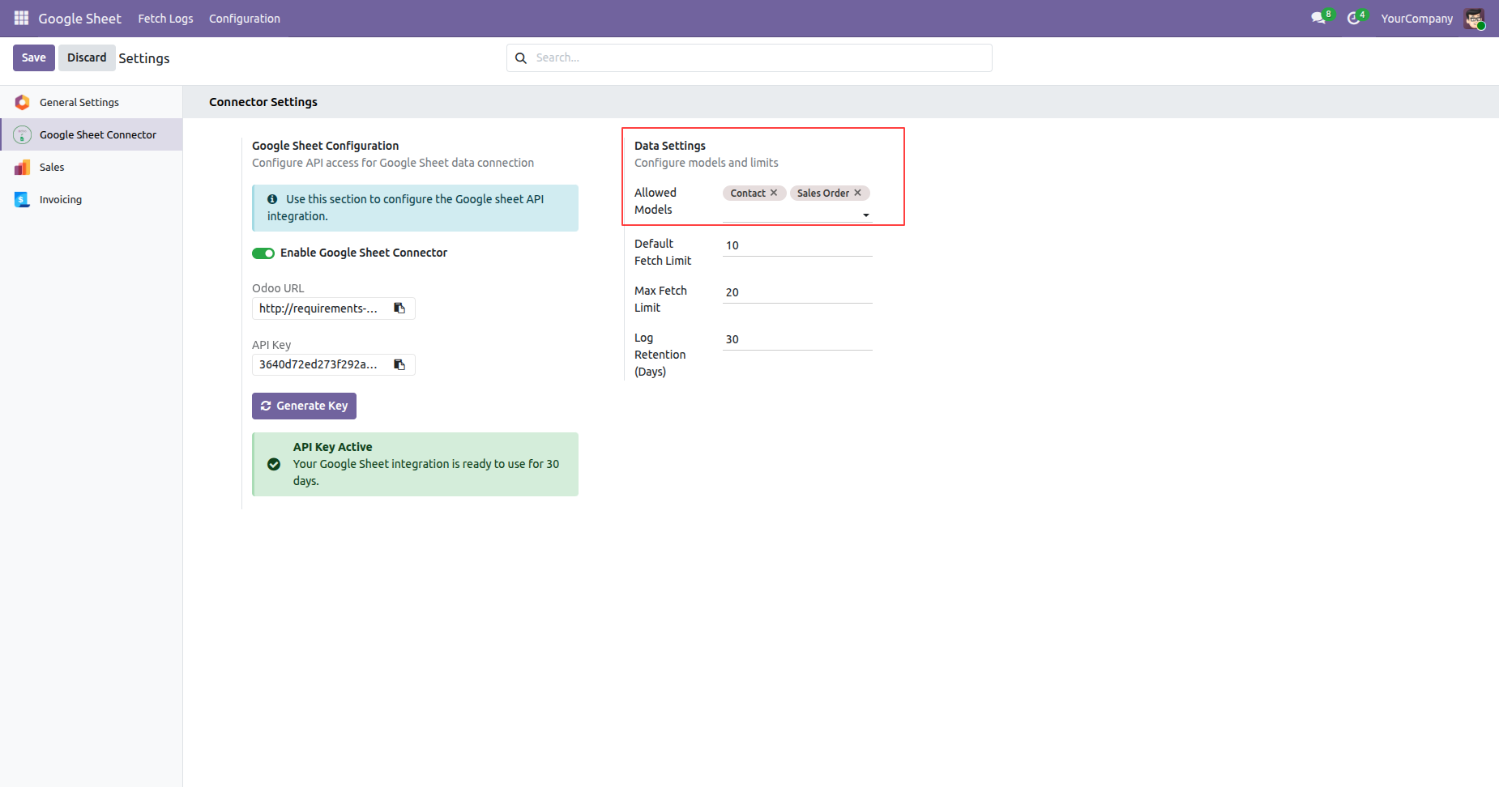
Task: Click the Log Retention days field
Action: click(x=797, y=339)
